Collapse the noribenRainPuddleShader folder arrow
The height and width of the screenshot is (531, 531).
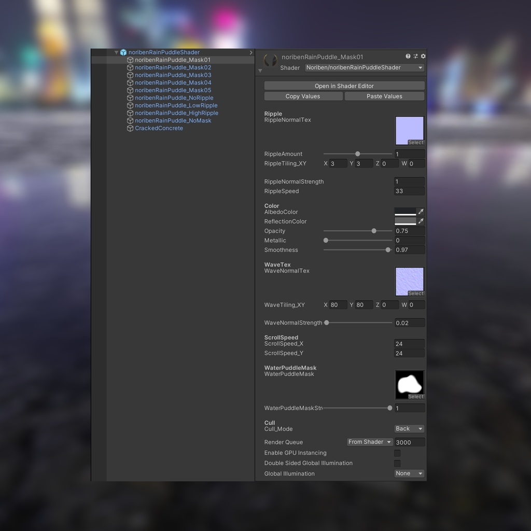(116, 52)
